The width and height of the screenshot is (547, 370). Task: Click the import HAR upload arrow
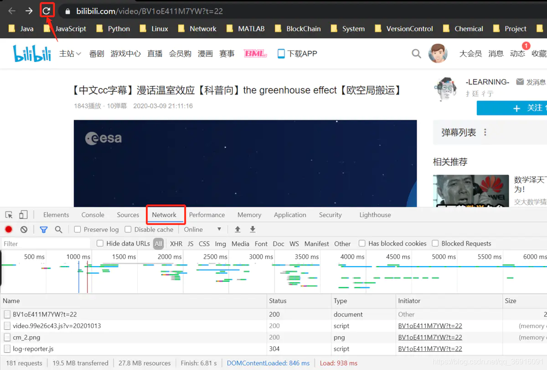[237, 229]
